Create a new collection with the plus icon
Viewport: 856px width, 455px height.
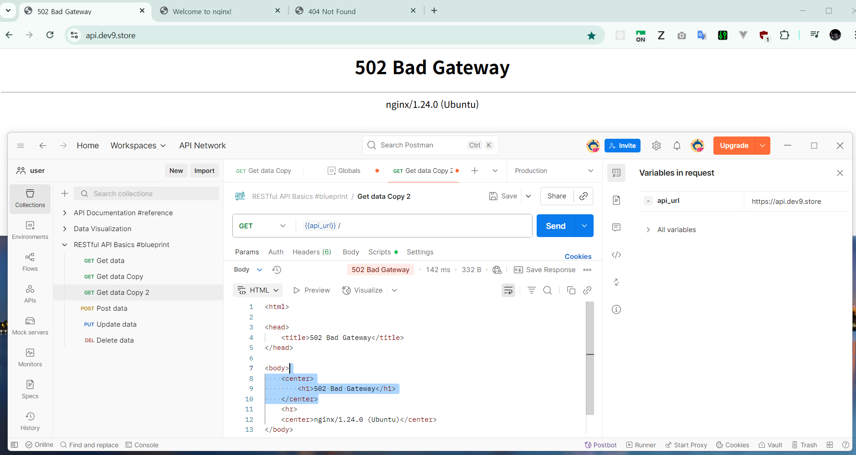pos(65,193)
